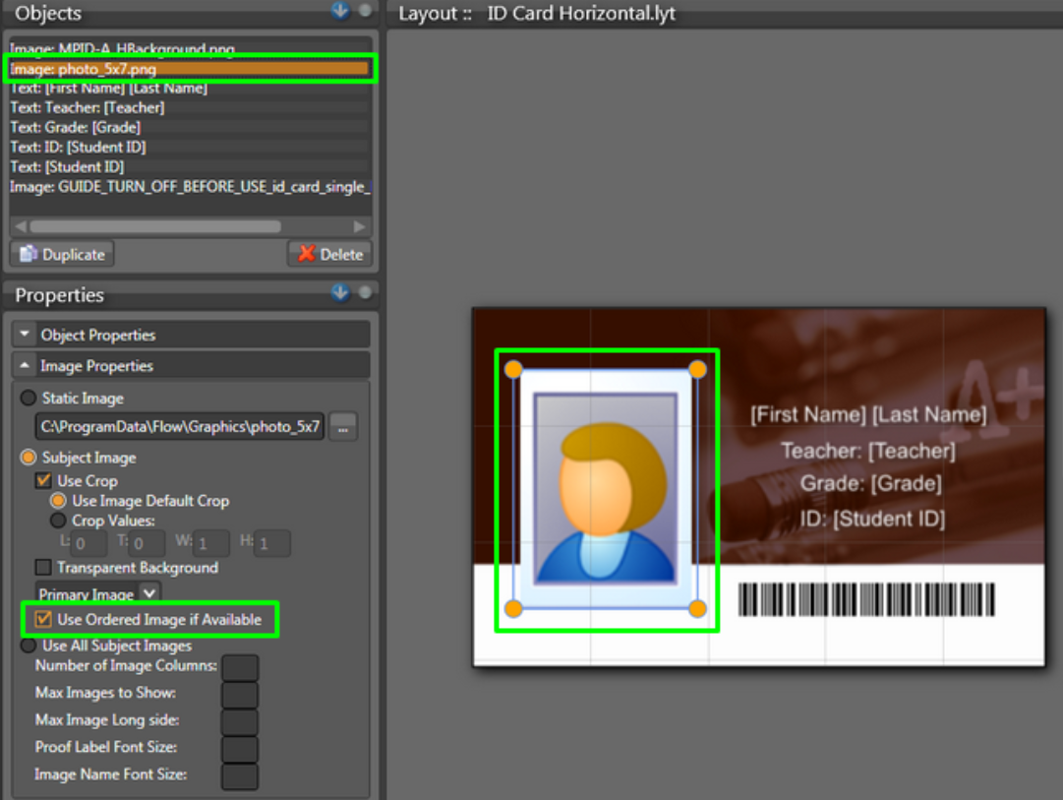Click the copy-pages icon on the Duplicate button

(30, 253)
